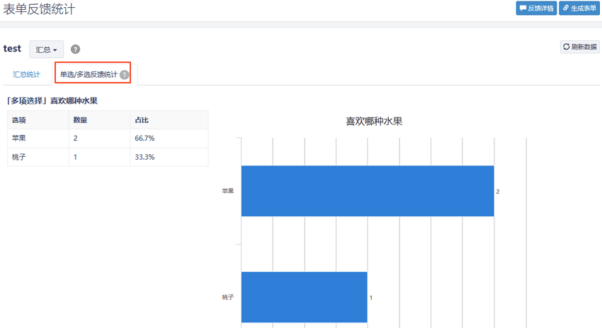
Task: Click the 选项 column header
Action: tap(38, 120)
